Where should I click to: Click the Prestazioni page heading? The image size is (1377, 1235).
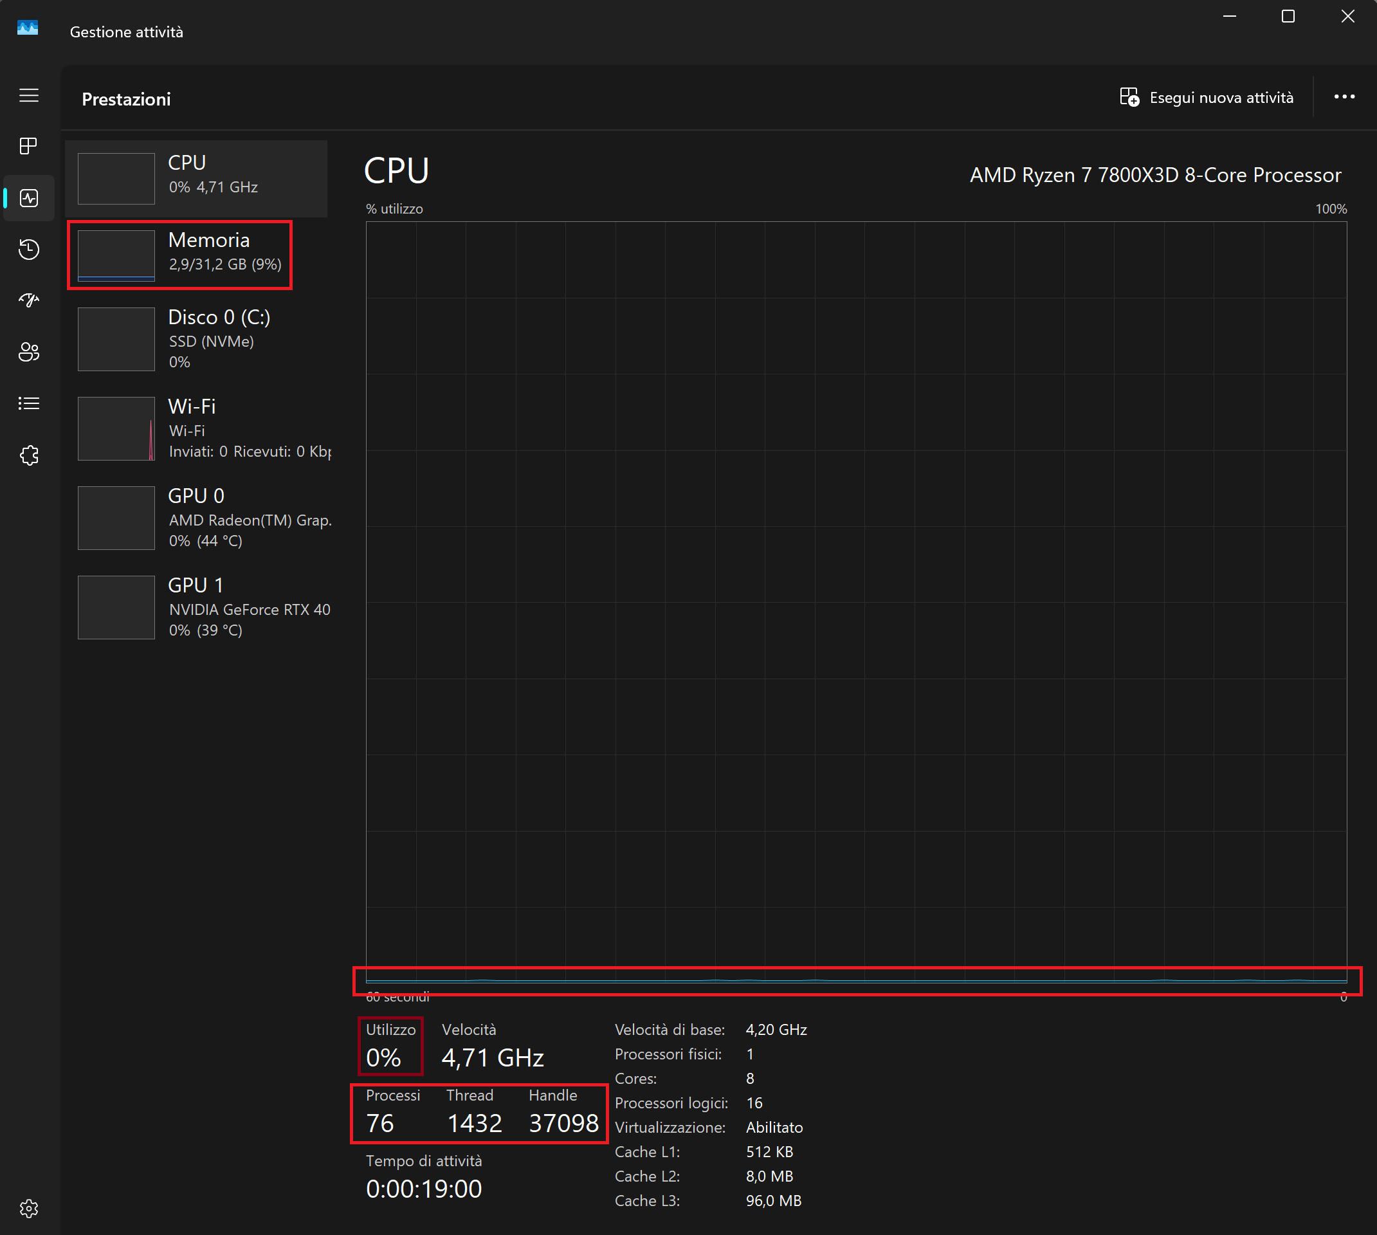(x=126, y=99)
